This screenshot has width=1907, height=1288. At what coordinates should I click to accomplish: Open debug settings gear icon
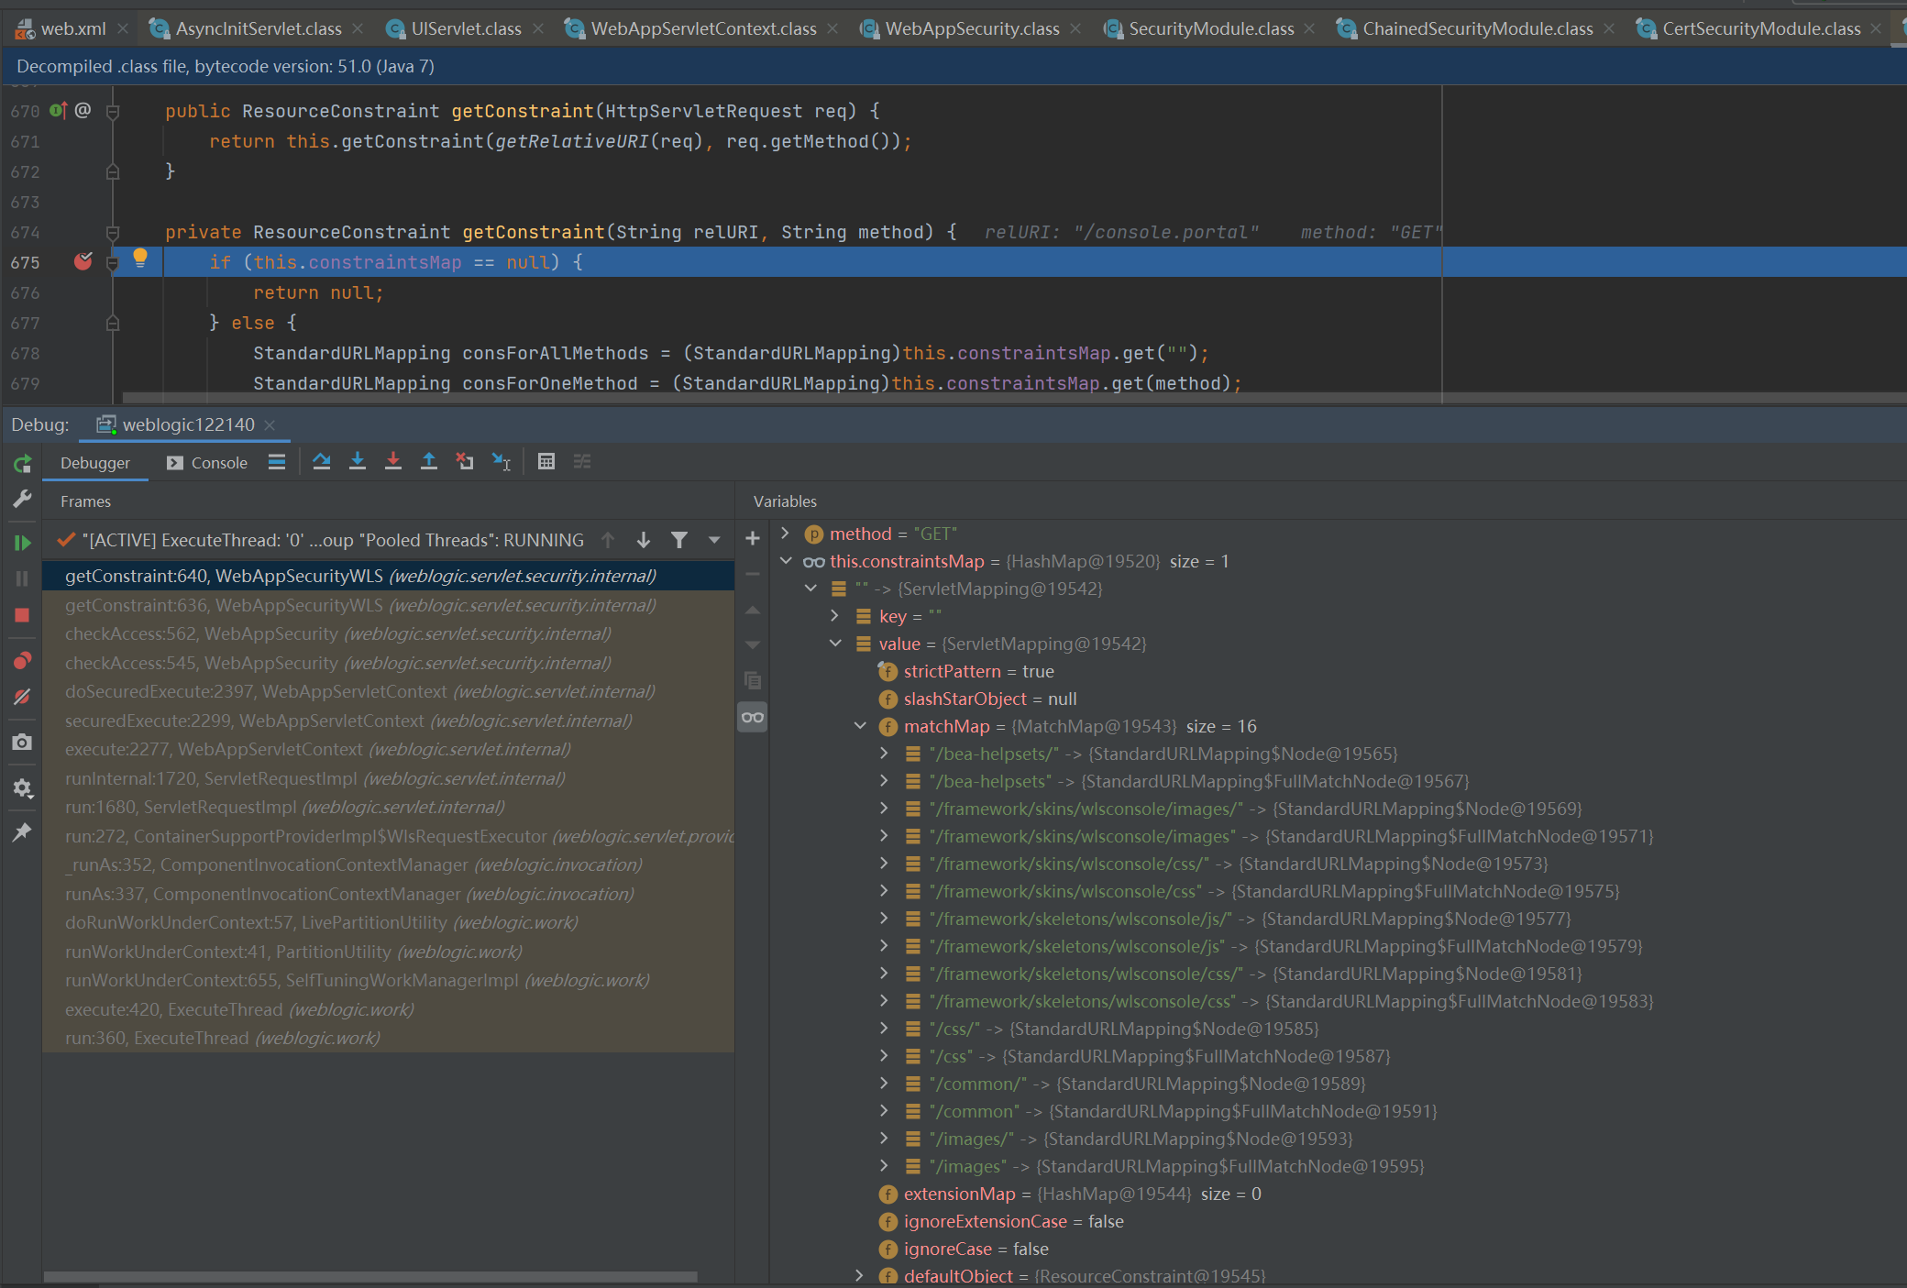[x=22, y=787]
